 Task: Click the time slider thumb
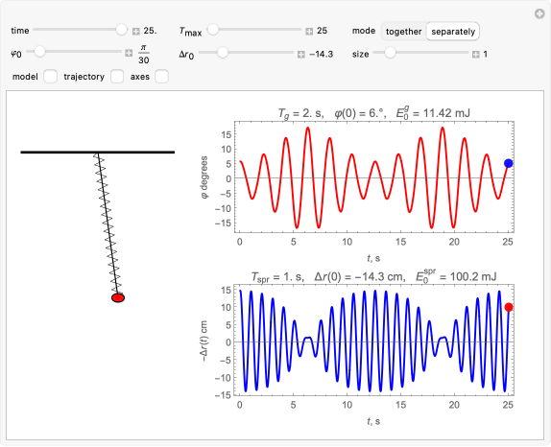pos(121,30)
